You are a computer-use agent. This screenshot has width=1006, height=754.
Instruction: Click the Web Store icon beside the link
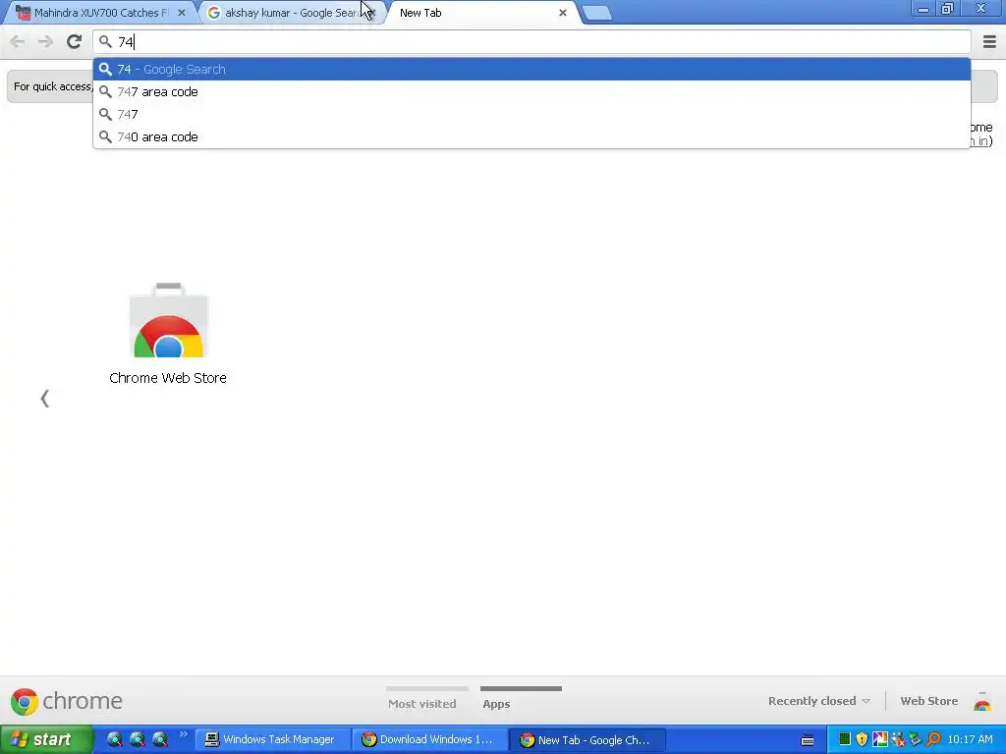981,701
